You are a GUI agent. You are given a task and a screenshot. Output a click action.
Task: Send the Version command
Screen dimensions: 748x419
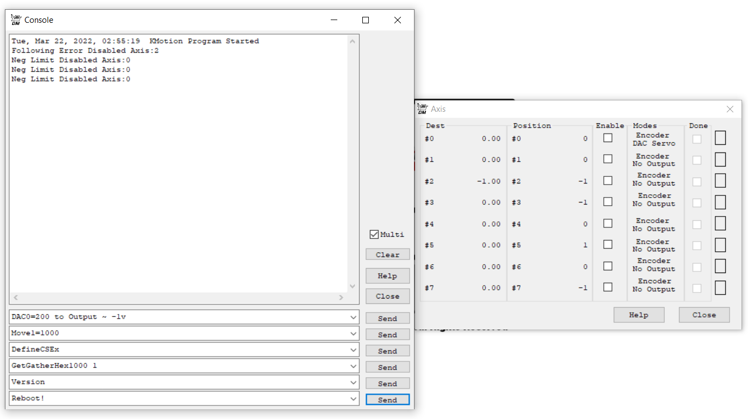click(x=387, y=384)
